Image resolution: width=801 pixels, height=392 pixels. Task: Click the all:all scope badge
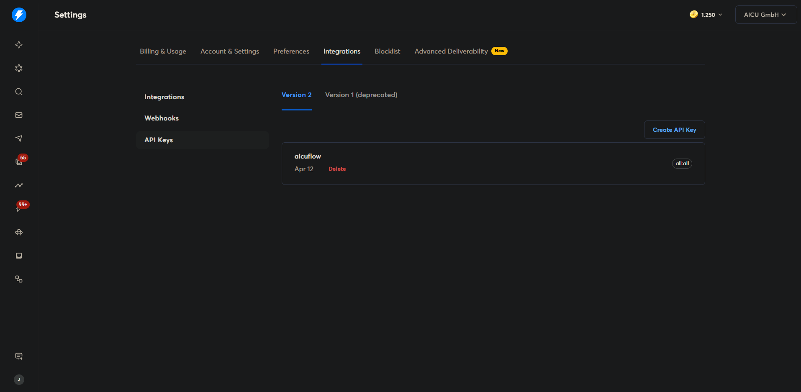[682, 164]
